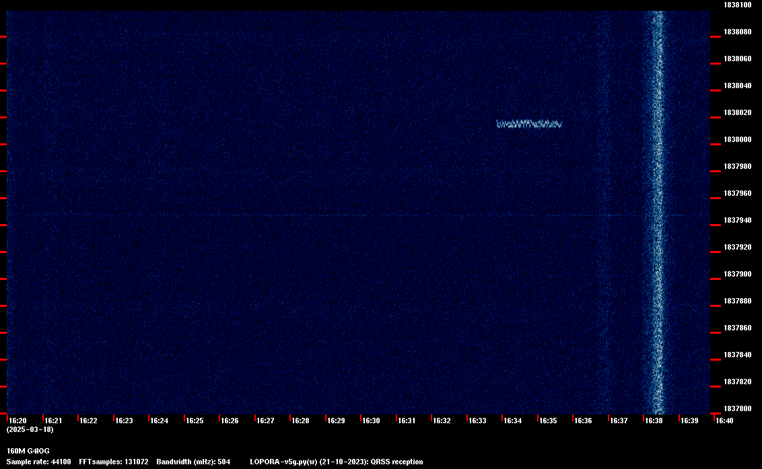Click the Bandwidth (mHz): 504 text

click(x=193, y=462)
